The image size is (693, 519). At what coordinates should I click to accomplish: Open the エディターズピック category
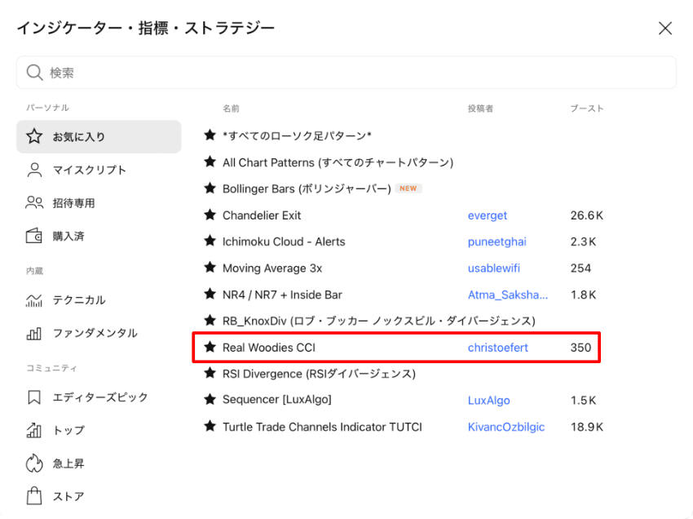(x=99, y=397)
